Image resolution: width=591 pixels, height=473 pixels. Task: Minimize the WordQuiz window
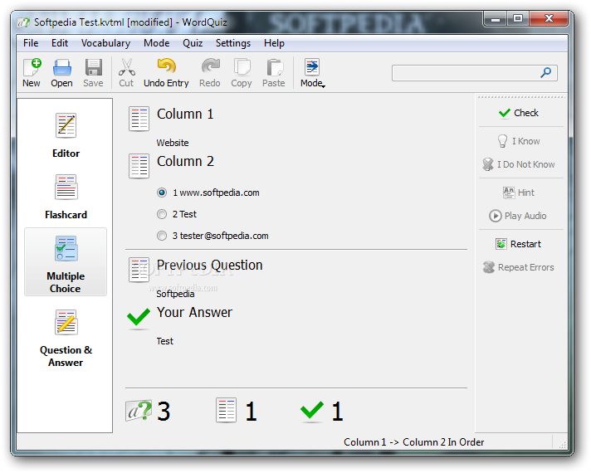click(x=496, y=18)
